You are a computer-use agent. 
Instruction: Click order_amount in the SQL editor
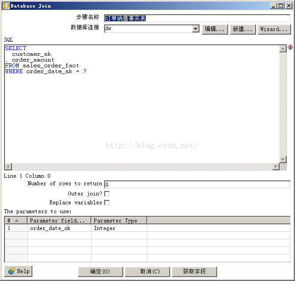33,60
